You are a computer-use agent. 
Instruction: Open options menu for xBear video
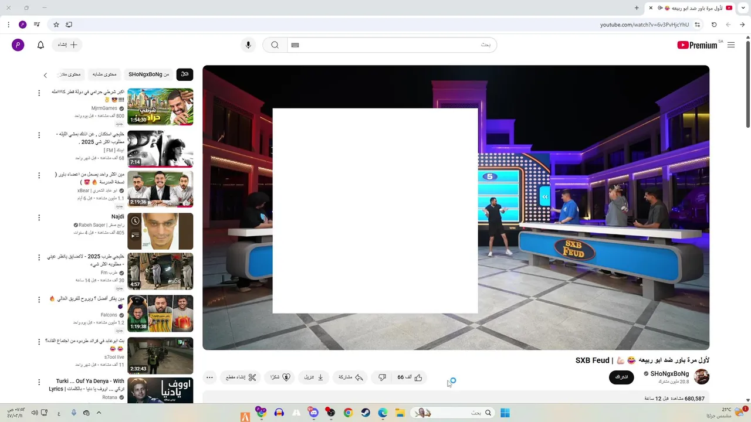coord(39,175)
